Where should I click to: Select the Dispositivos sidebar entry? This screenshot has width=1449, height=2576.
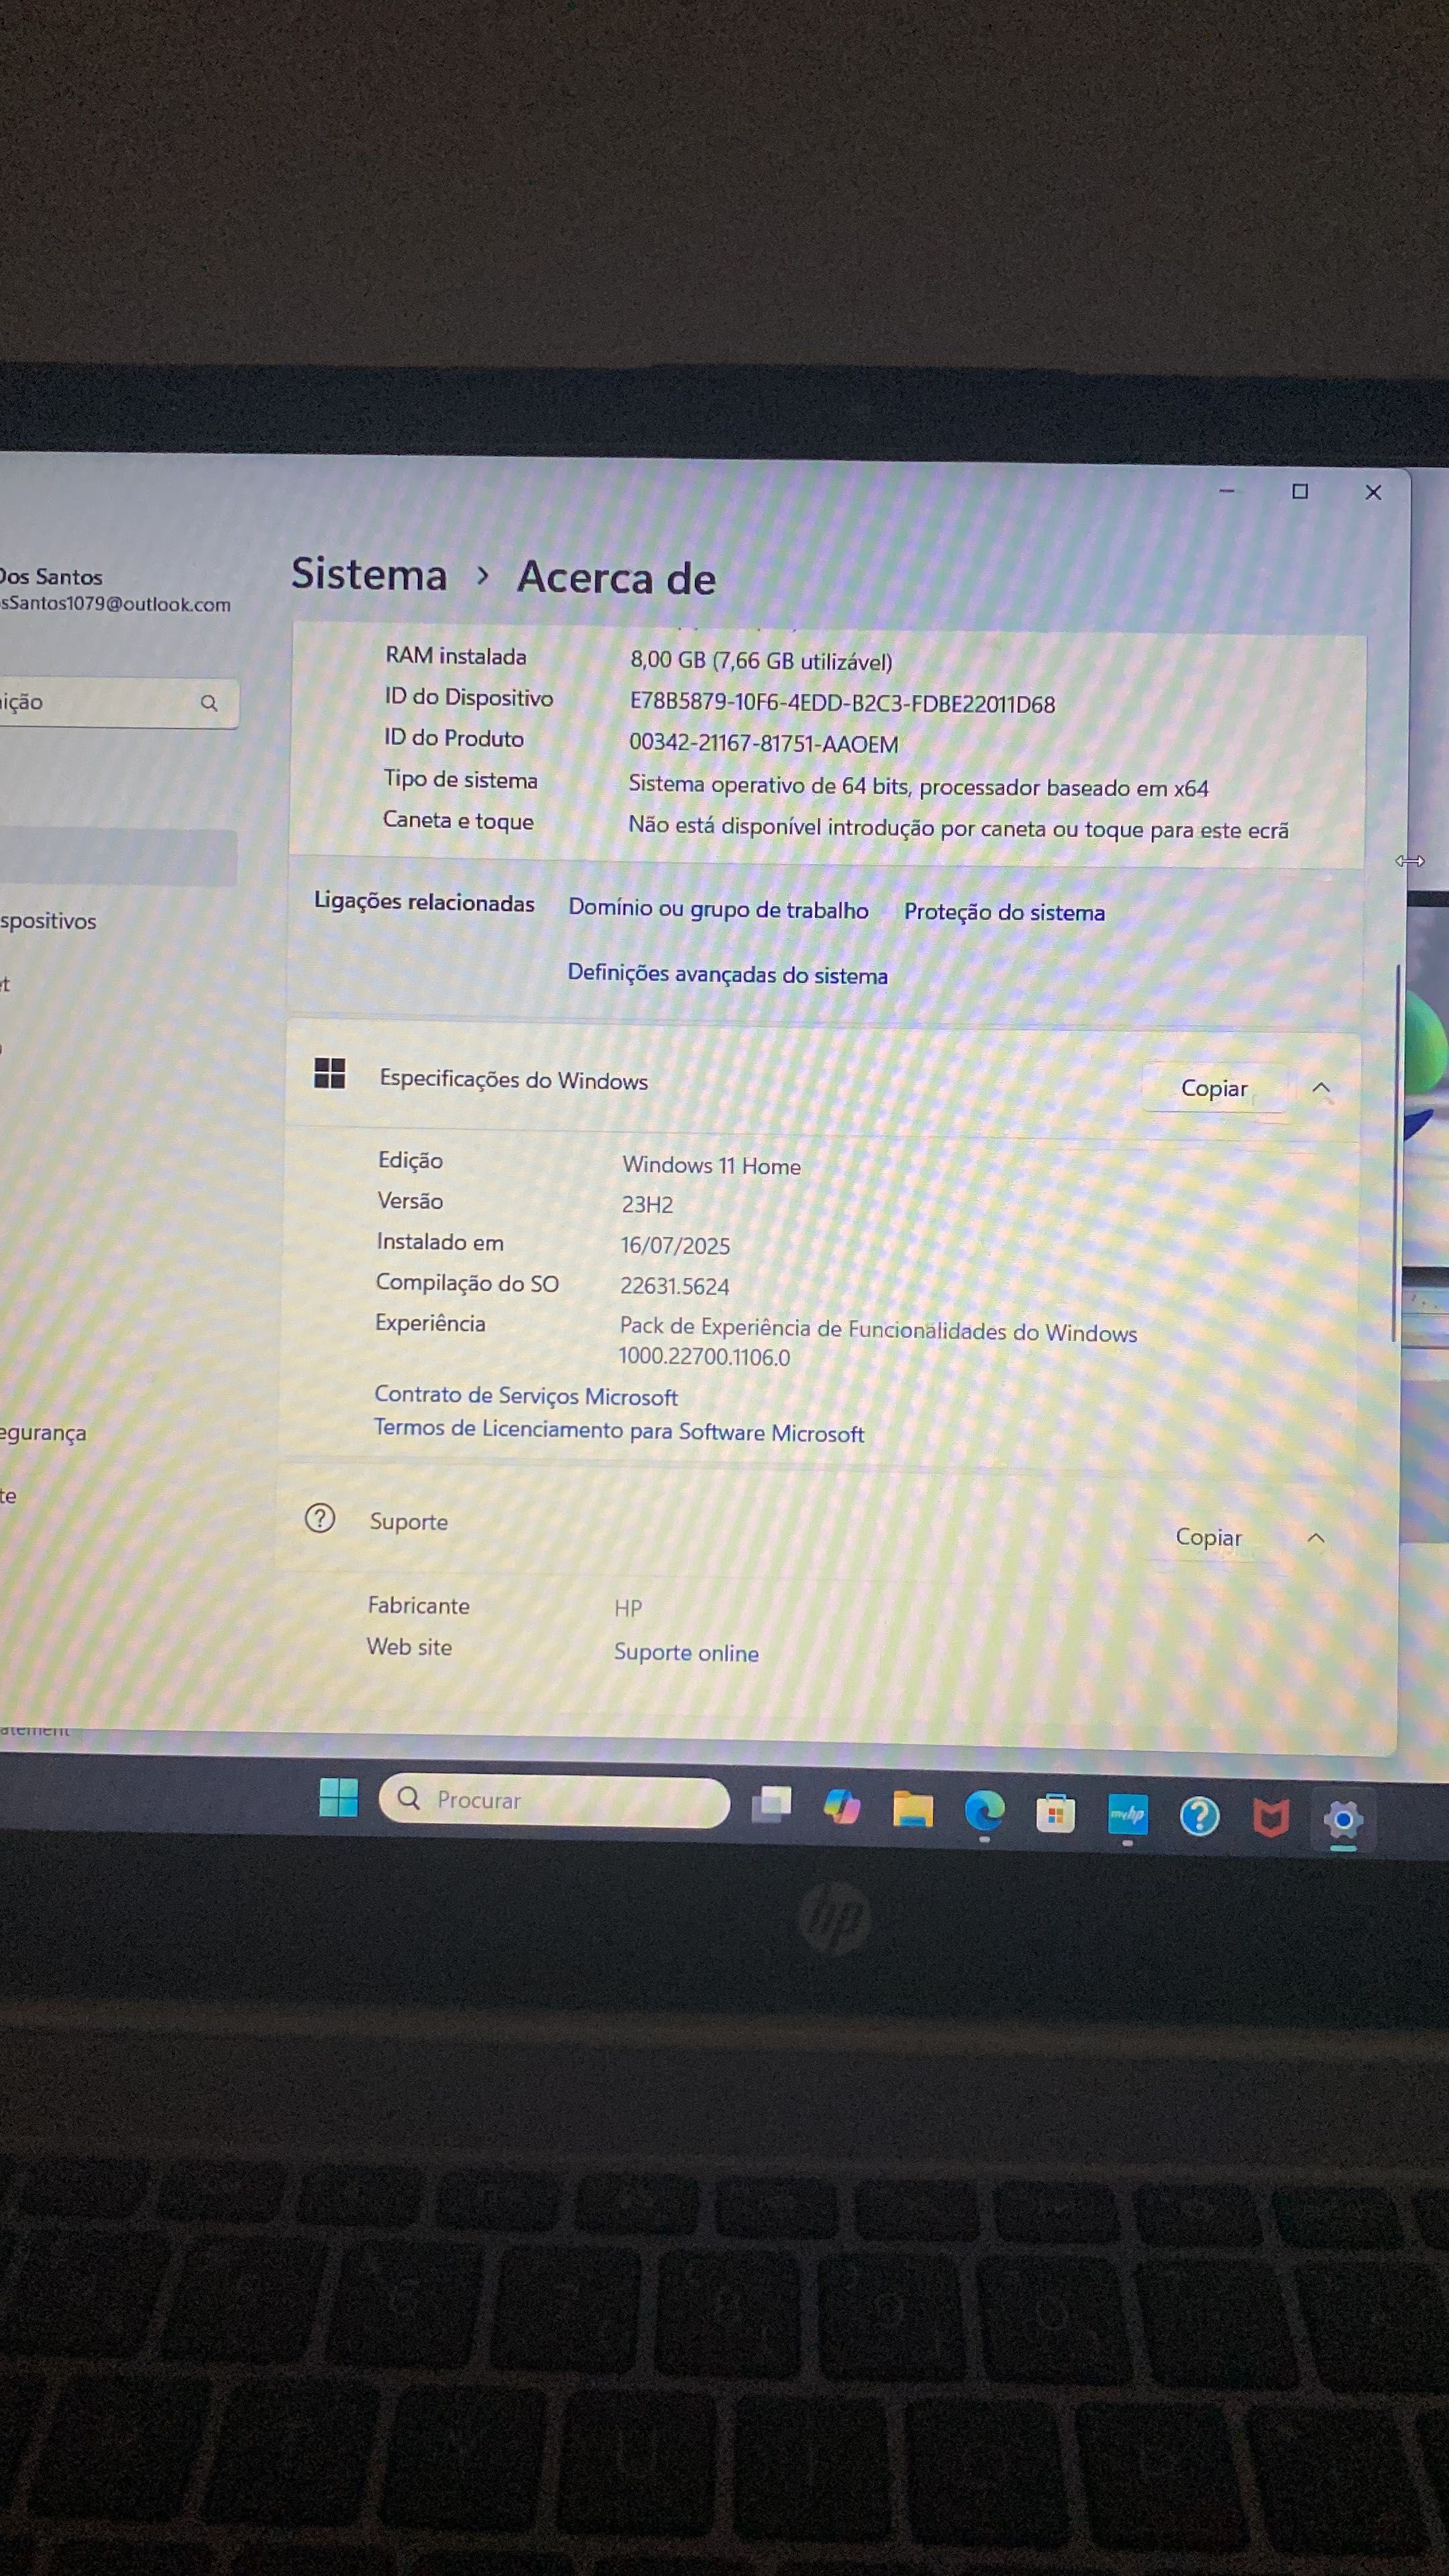click(x=48, y=920)
